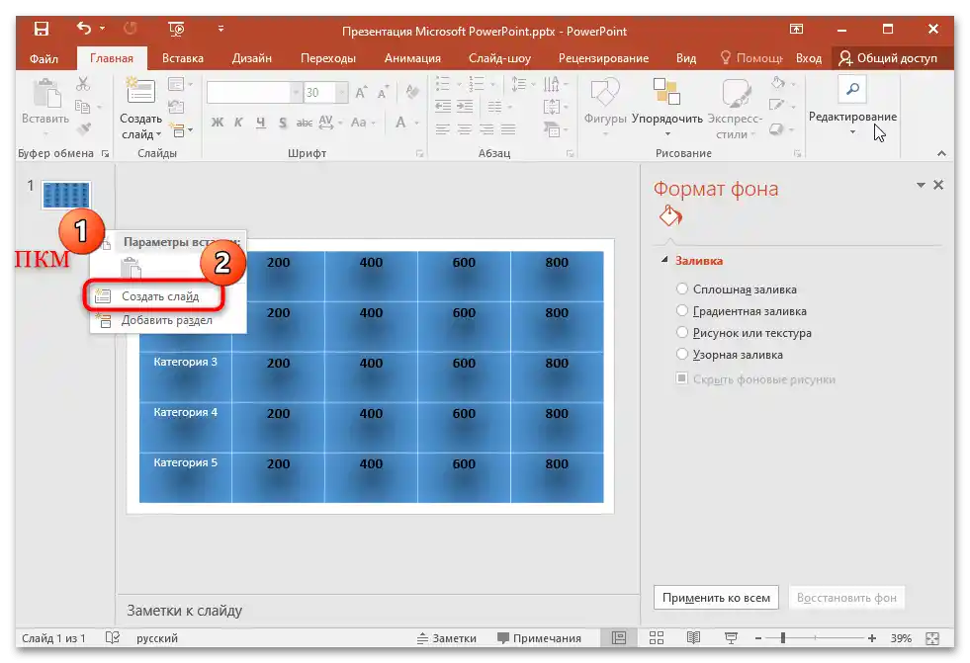Open the Дизайн ribbon tab
Image resolution: width=970 pixels, height=663 pixels.
(x=252, y=58)
